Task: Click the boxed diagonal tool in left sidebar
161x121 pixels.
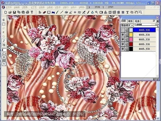Action: [4, 45]
